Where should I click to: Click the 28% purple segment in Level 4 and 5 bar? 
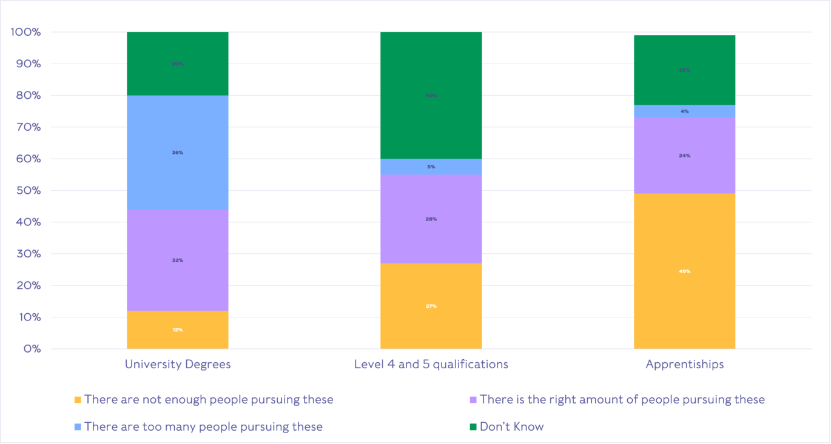431,219
